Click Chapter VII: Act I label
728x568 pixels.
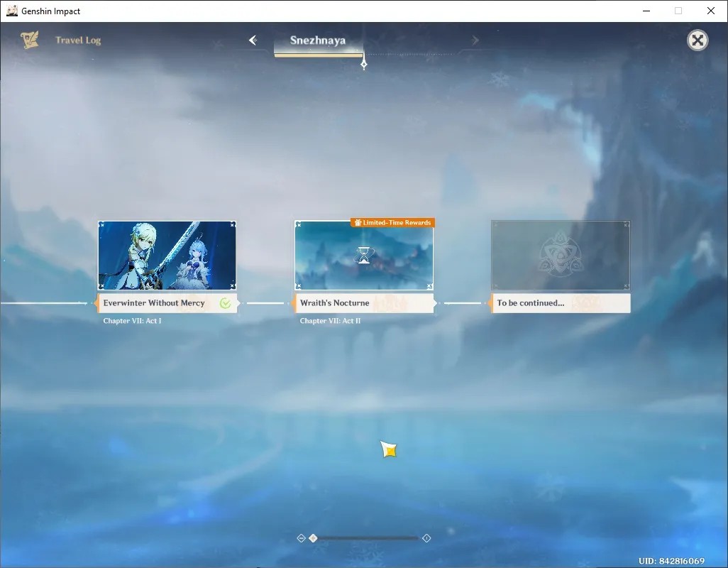coord(132,321)
